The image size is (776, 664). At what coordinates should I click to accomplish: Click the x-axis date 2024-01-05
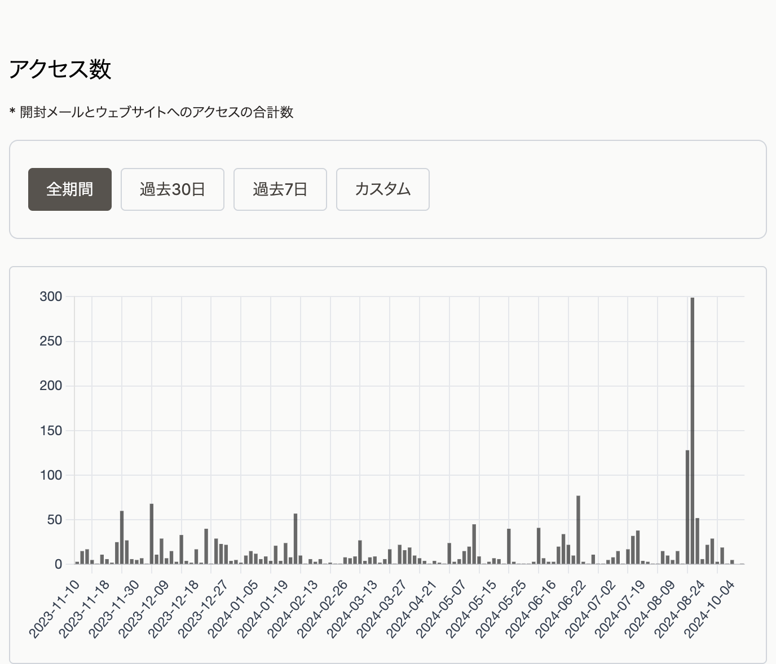click(233, 608)
